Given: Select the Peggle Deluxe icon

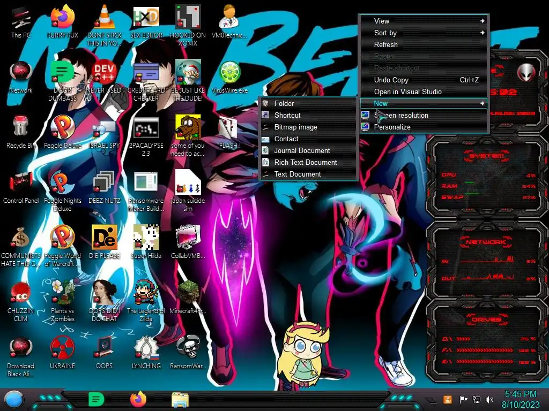Looking at the screenshot, I should [62, 133].
